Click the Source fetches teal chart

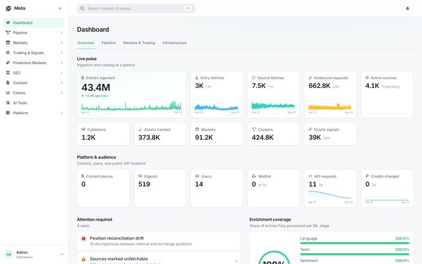point(273,106)
